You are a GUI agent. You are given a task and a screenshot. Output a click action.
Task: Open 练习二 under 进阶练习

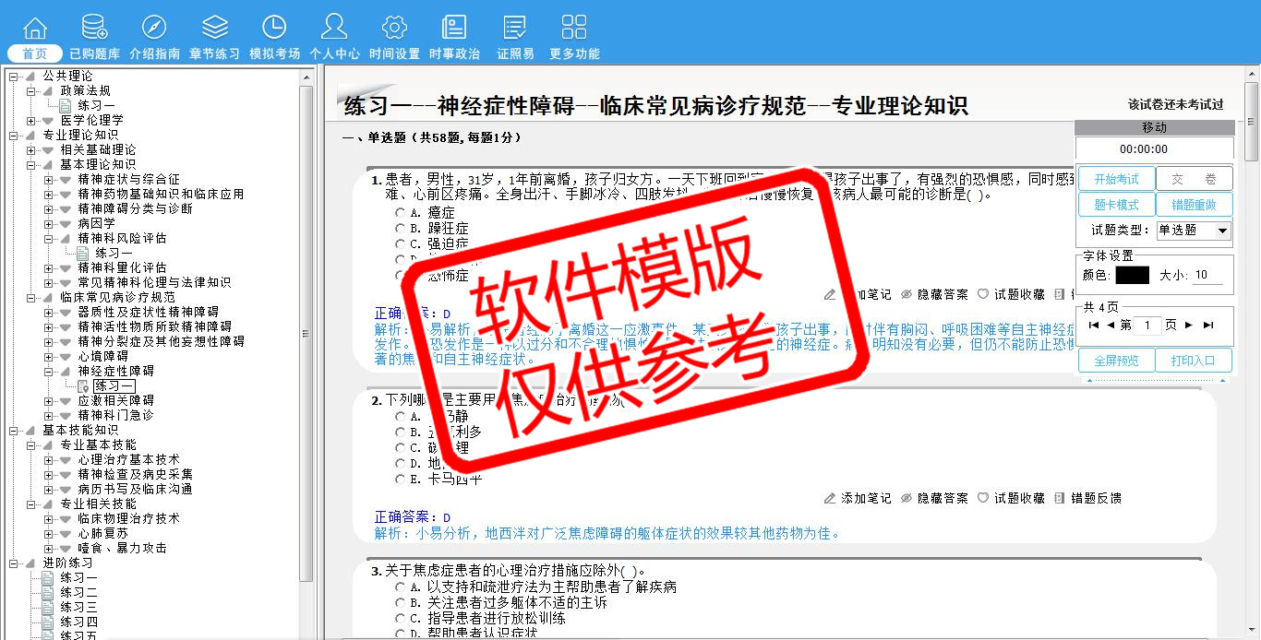(78, 592)
